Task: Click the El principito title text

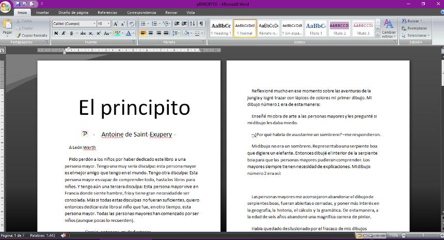Action: [x=134, y=108]
